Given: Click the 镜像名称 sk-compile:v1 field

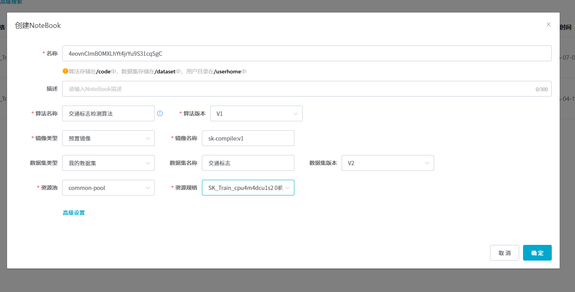Looking at the screenshot, I should pos(248,138).
